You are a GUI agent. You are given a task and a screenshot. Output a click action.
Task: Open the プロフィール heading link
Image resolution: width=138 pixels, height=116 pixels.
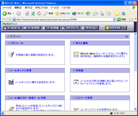[x=17, y=43]
